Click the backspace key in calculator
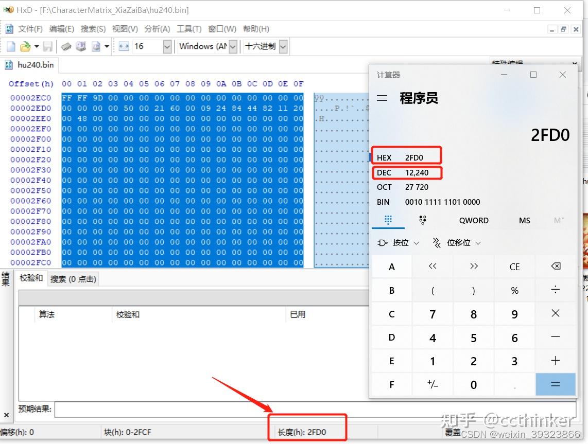588x444 pixels. (556, 267)
